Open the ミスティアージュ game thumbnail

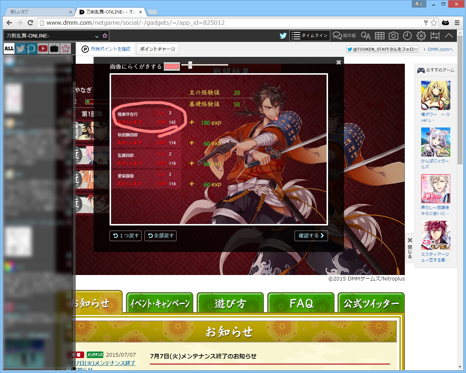[436, 235]
